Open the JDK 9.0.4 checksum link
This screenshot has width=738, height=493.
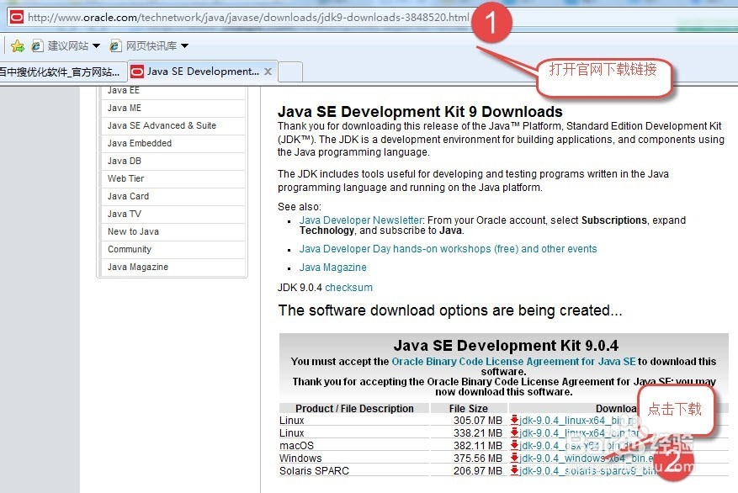click(x=348, y=288)
